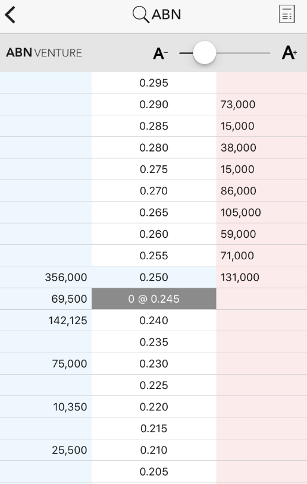Tap ask volume 105,000 at 0.265
The width and height of the screenshot is (307, 484).
[240, 212]
